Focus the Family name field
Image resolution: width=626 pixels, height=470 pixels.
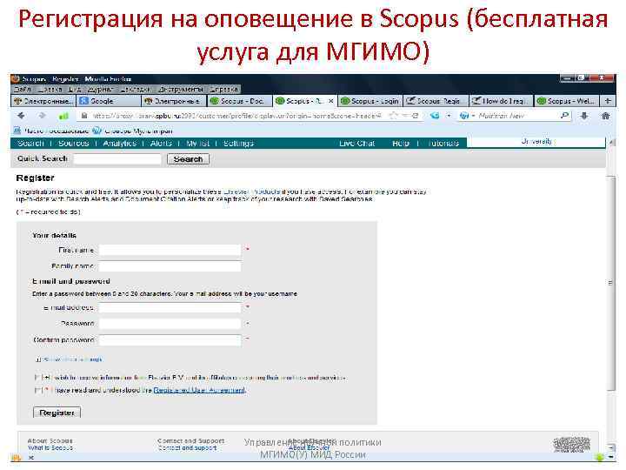170,266
